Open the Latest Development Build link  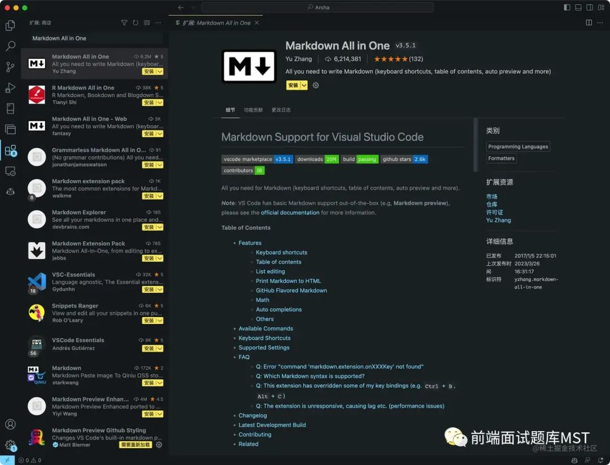point(272,425)
